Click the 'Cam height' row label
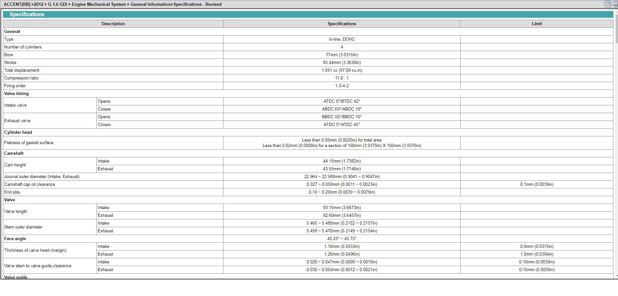The height and width of the screenshot is (296, 618). coord(15,165)
